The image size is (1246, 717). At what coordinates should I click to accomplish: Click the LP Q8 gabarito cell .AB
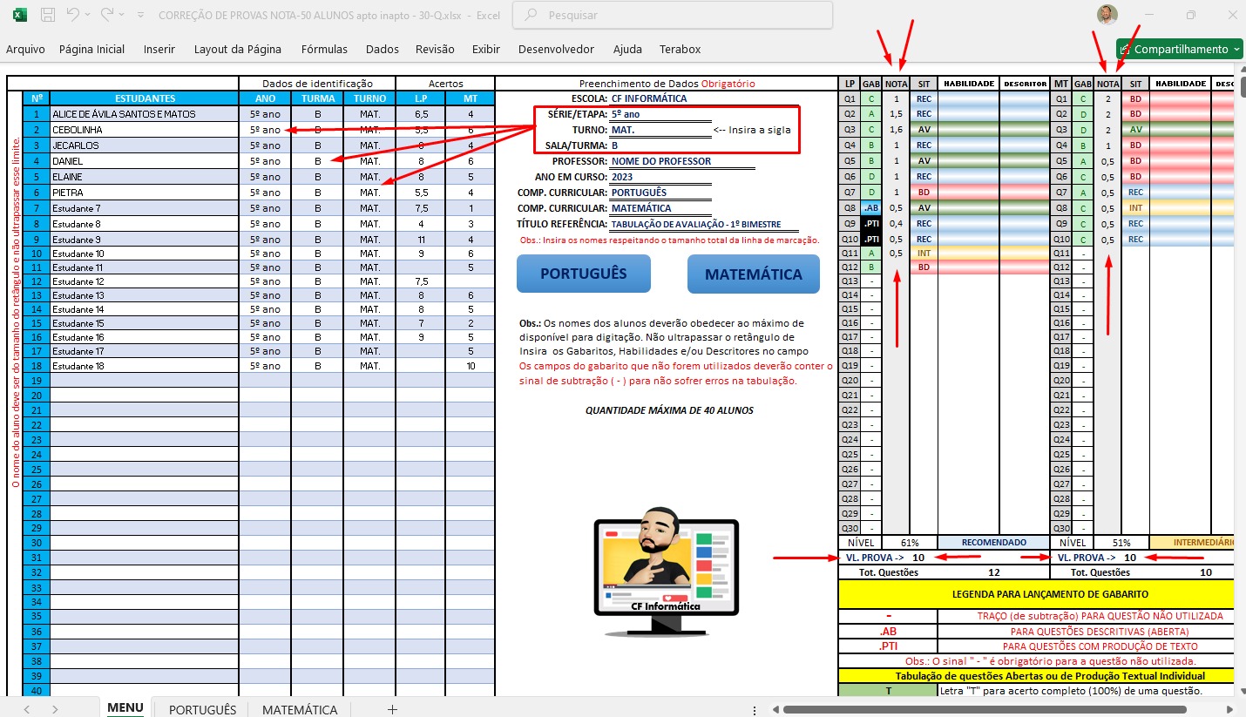tap(871, 208)
